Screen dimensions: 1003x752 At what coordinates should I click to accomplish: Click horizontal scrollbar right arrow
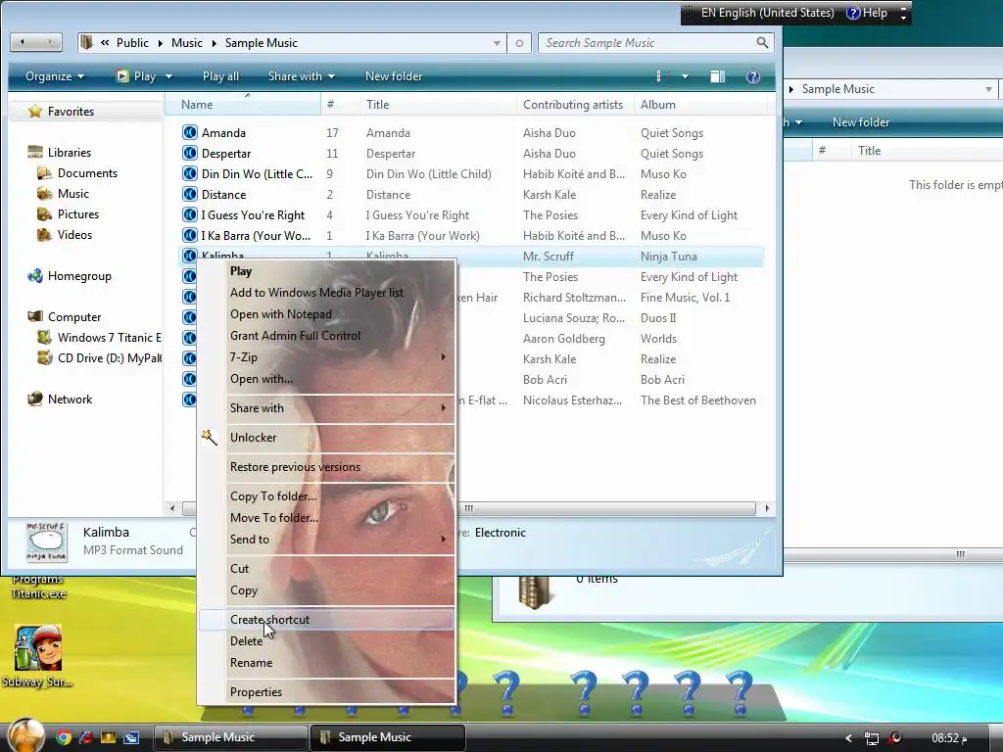tap(767, 508)
